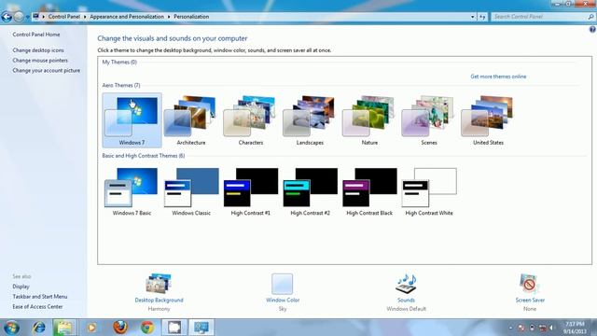
Task: Open Change mouse pointers link
Action: [40, 60]
